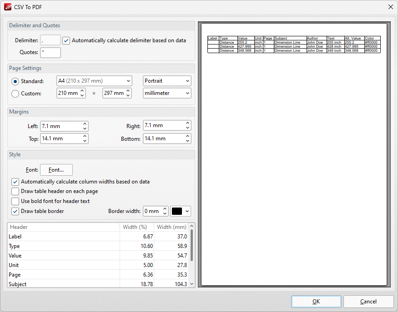Screen dimensions: 398x312
Task: Select the Unit row in column list
Action: tap(98, 265)
